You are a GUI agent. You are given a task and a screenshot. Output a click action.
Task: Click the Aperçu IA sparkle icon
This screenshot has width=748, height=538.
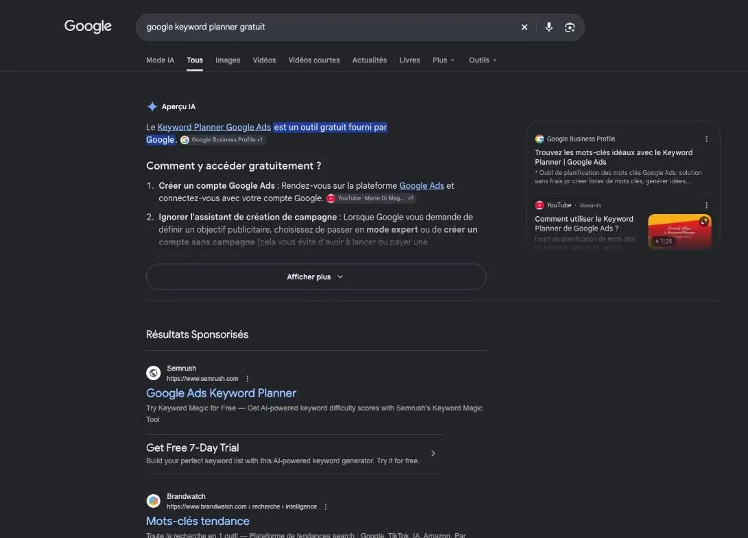coord(152,106)
